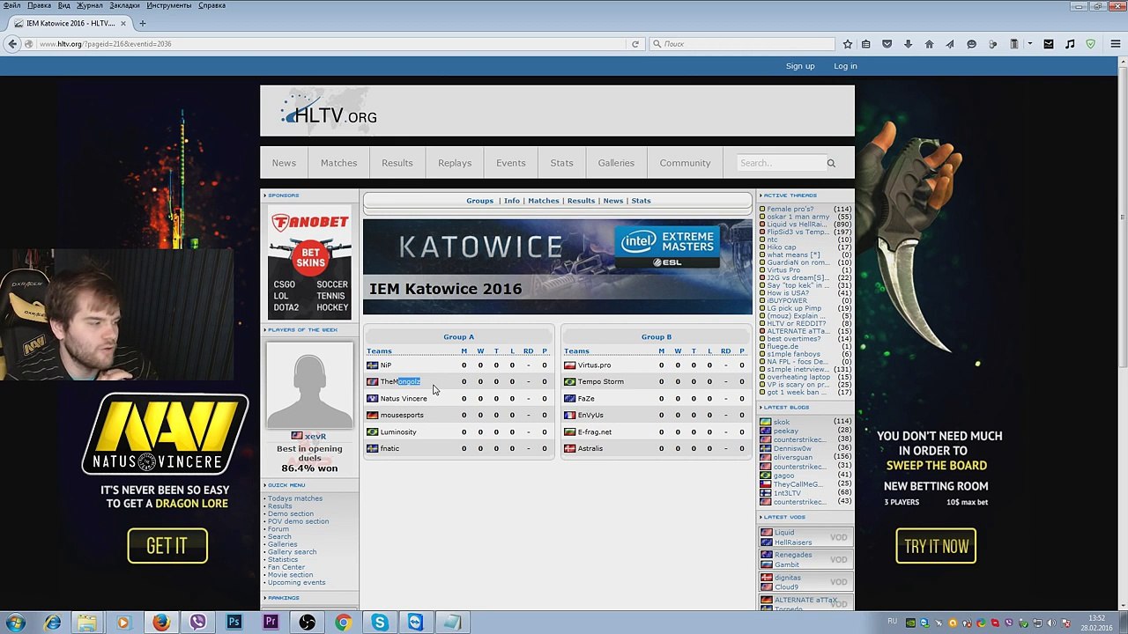This screenshot has height=634, width=1128.
Task: Save the page to Pocket
Action: coord(887,44)
